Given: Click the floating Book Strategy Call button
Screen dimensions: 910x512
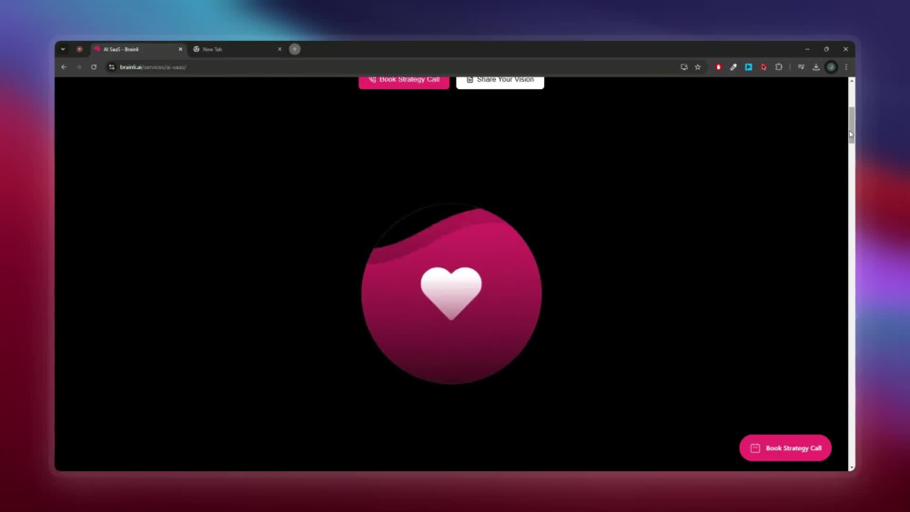Looking at the screenshot, I should (785, 447).
